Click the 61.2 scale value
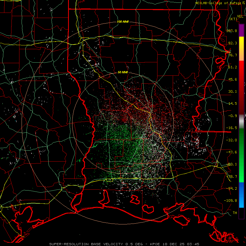246x246 pixels. pos(233,67)
